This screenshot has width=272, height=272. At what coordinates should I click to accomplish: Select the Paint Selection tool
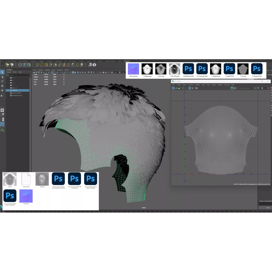pyautogui.click(x=3, y=81)
